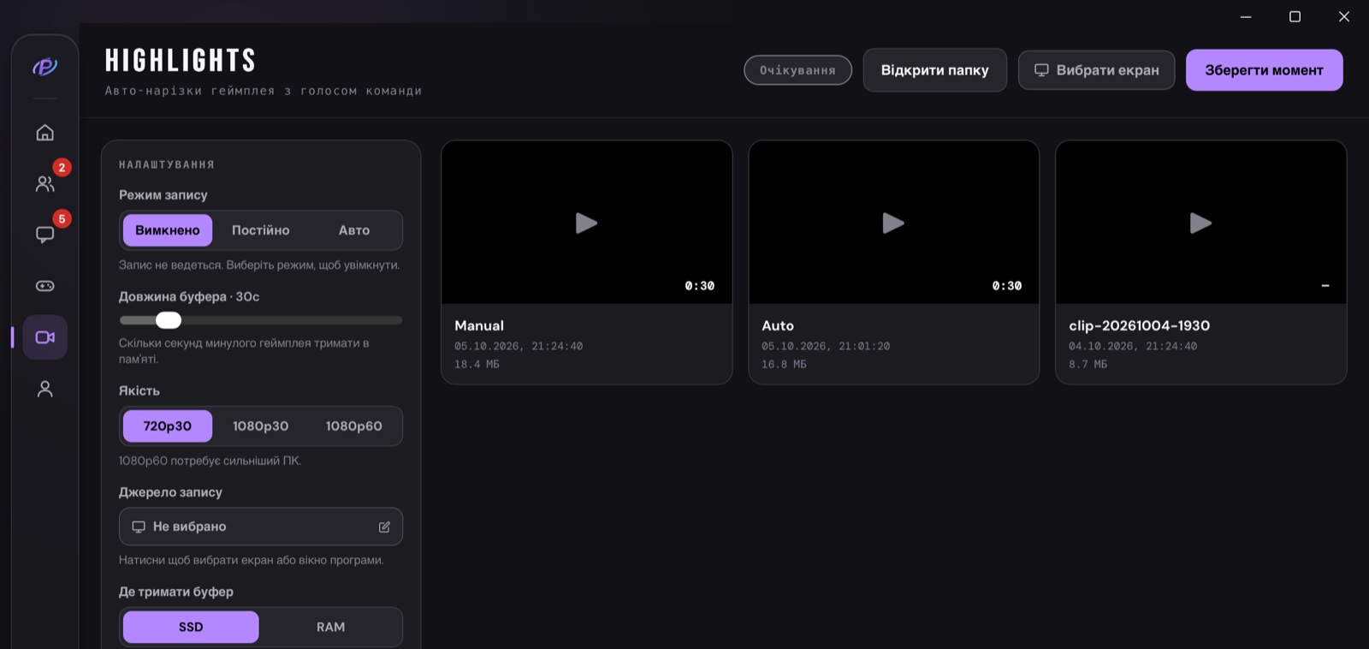Play the Auto clip

[893, 223]
